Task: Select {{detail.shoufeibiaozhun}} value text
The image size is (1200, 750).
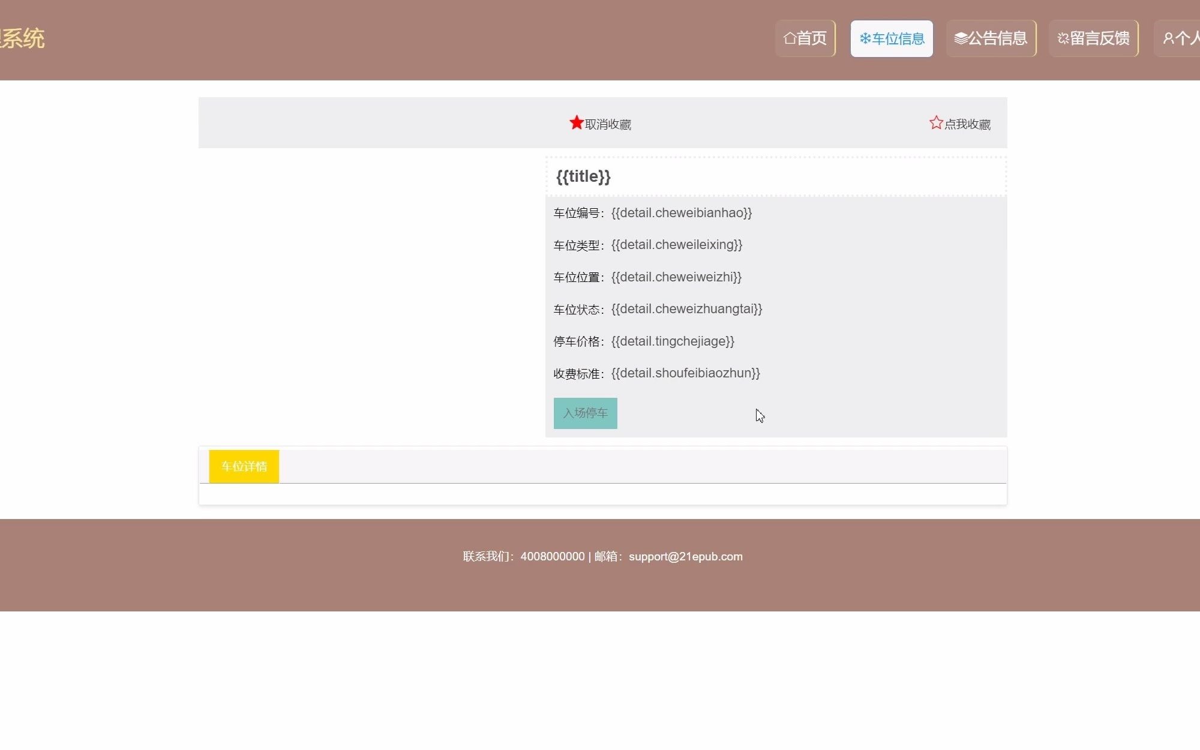Action: pyautogui.click(x=686, y=373)
